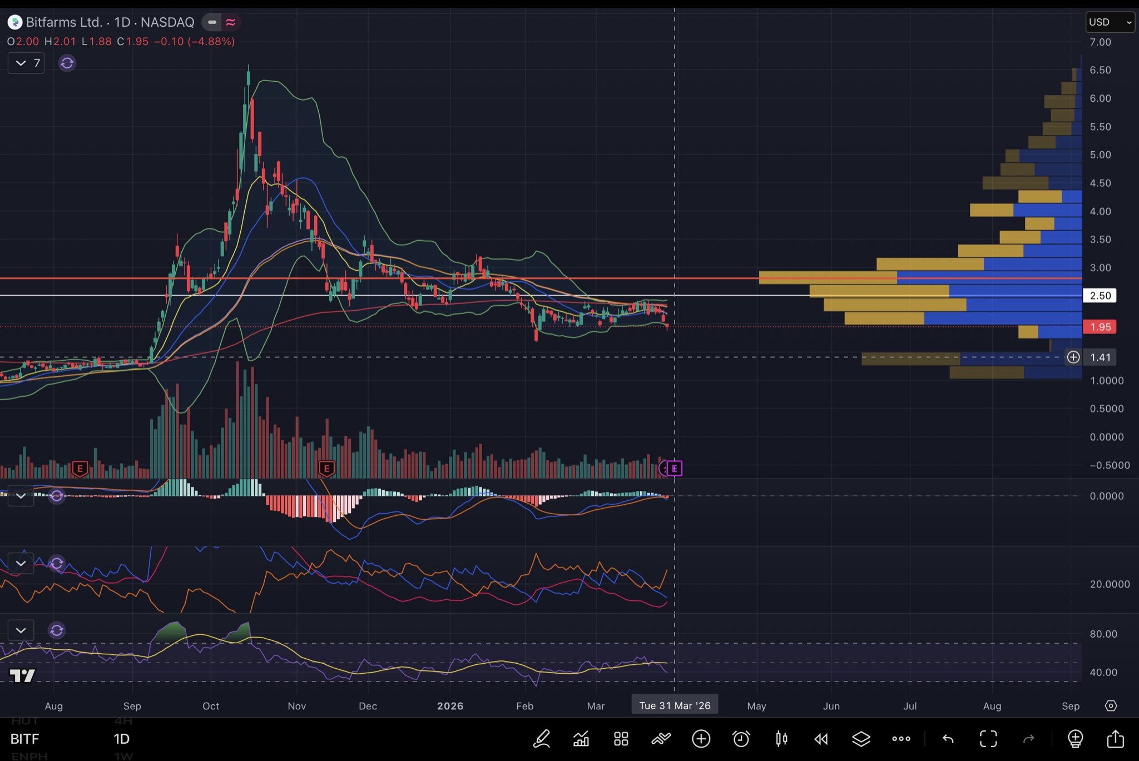Click the replay rewind icon
This screenshot has width=1139, height=761.
[821, 739]
